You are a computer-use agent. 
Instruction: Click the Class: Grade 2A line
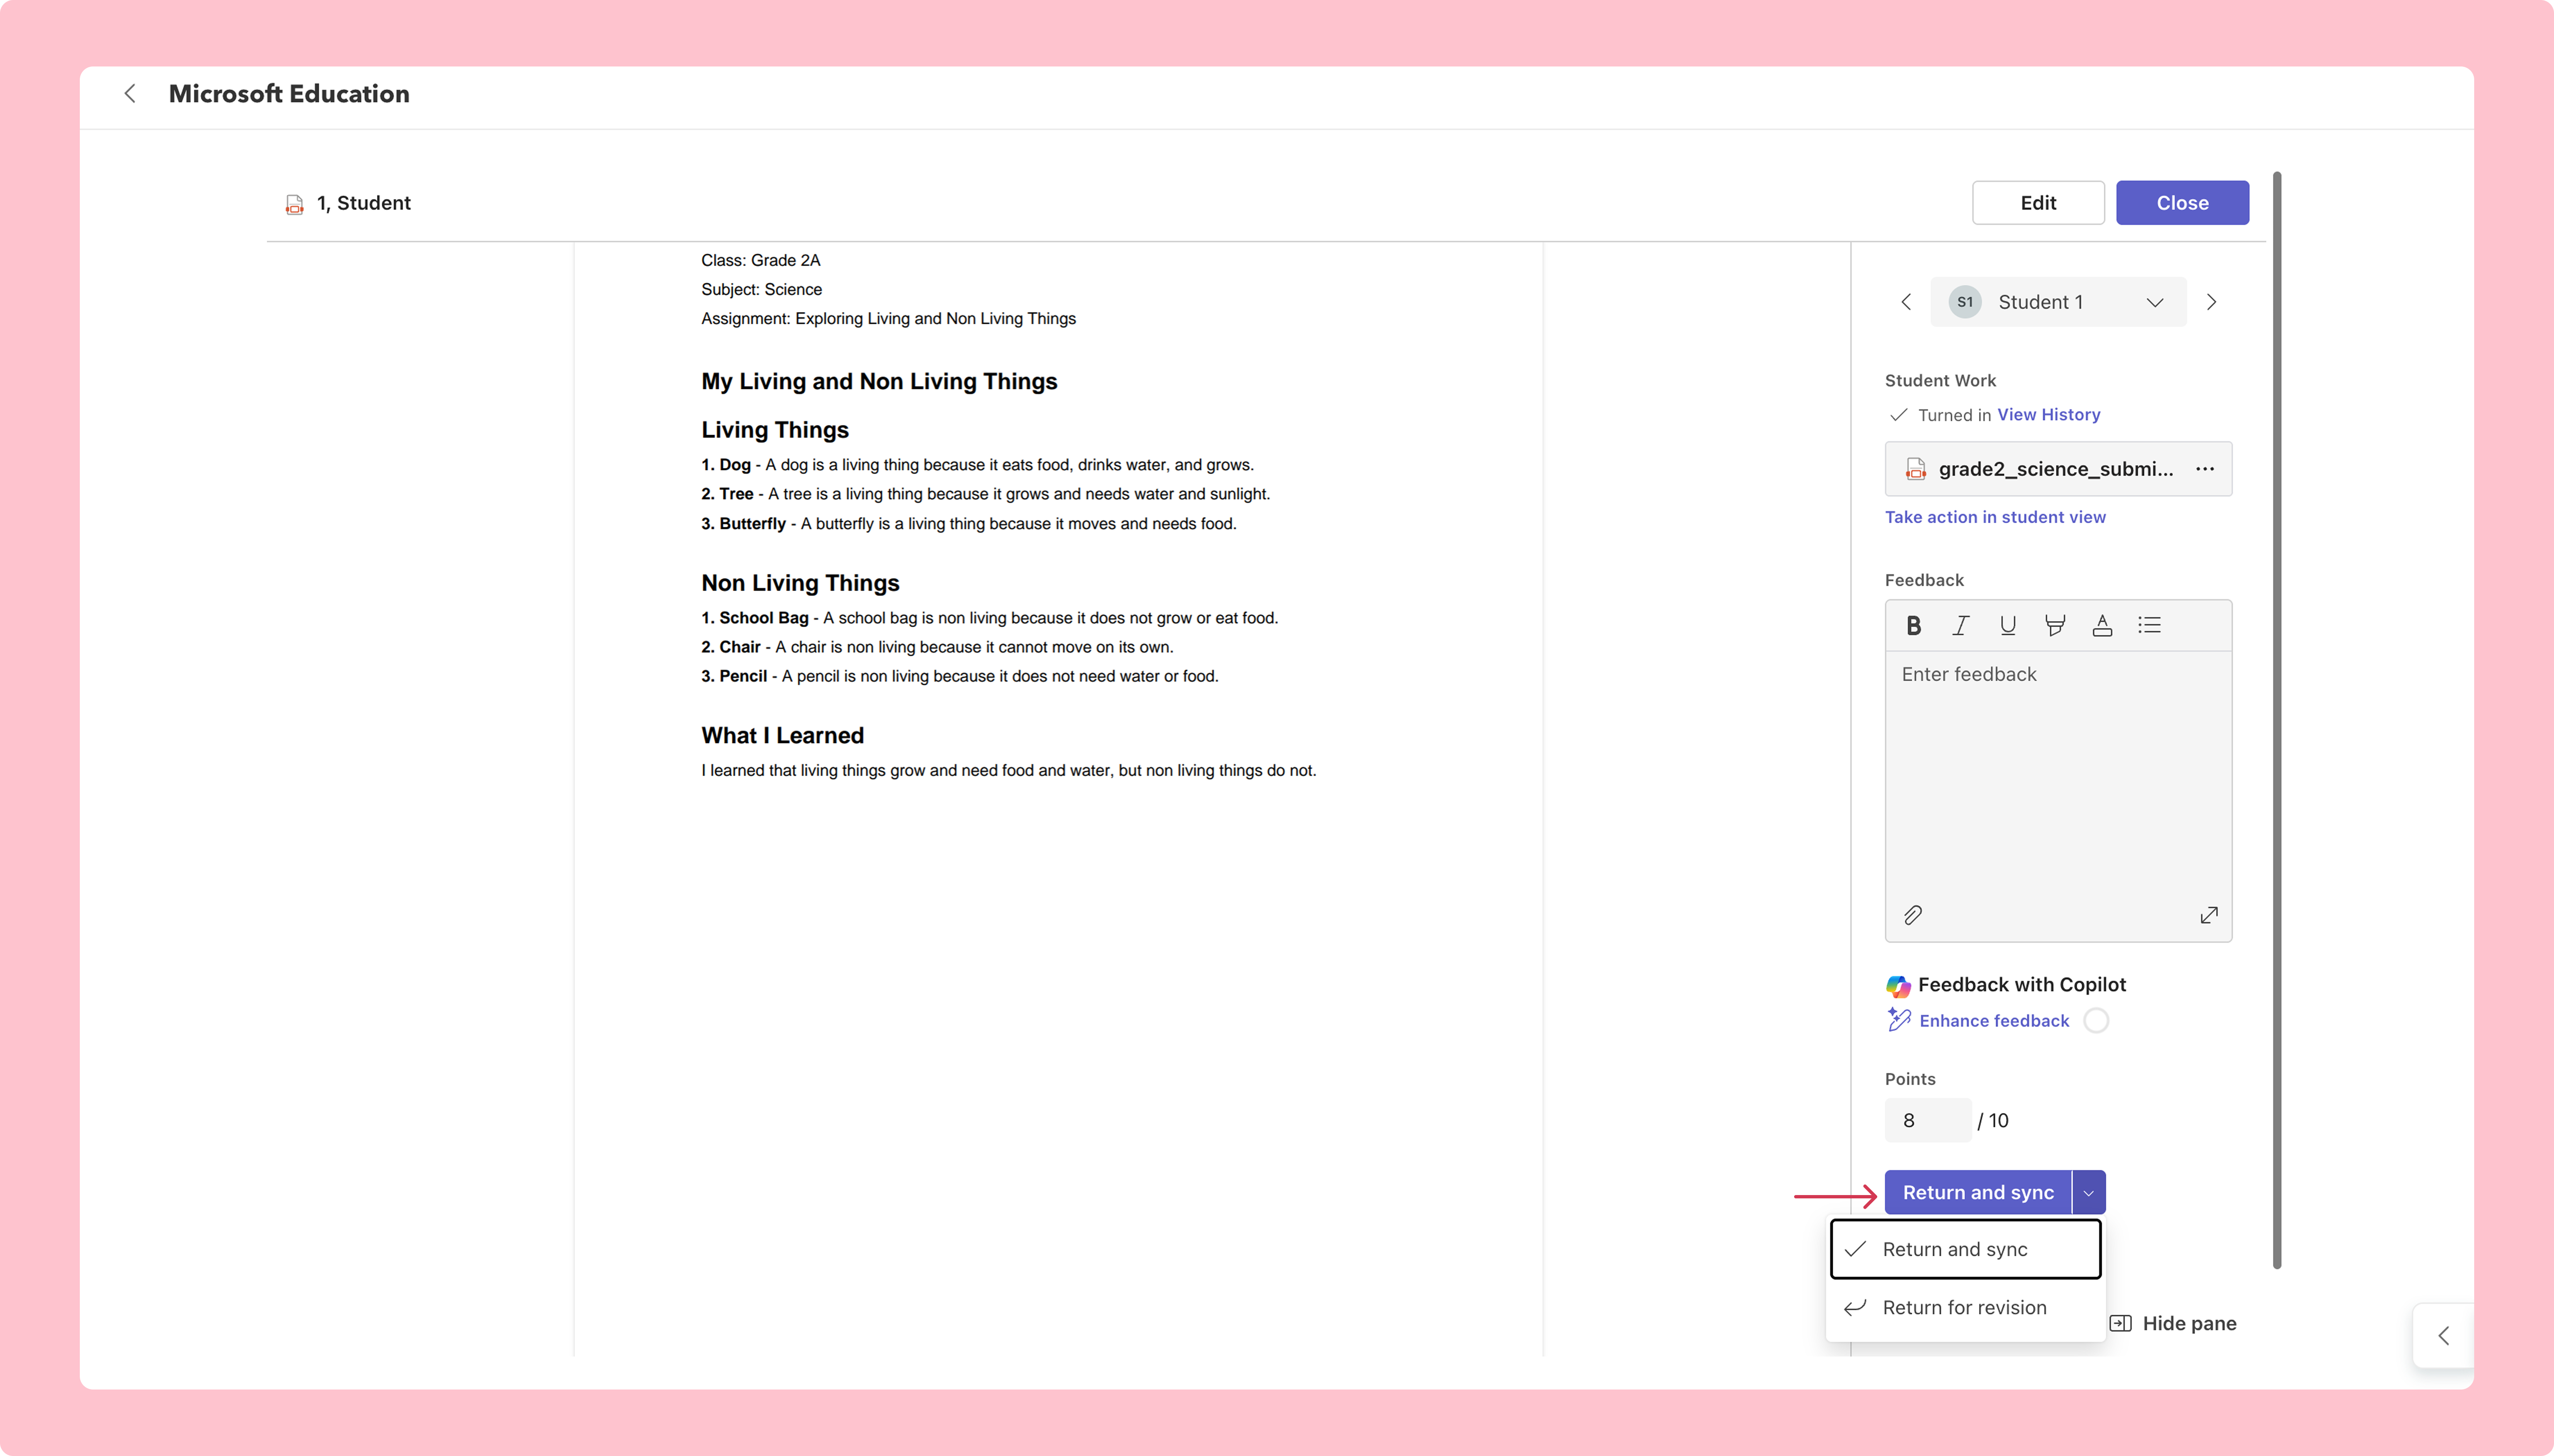point(760,261)
